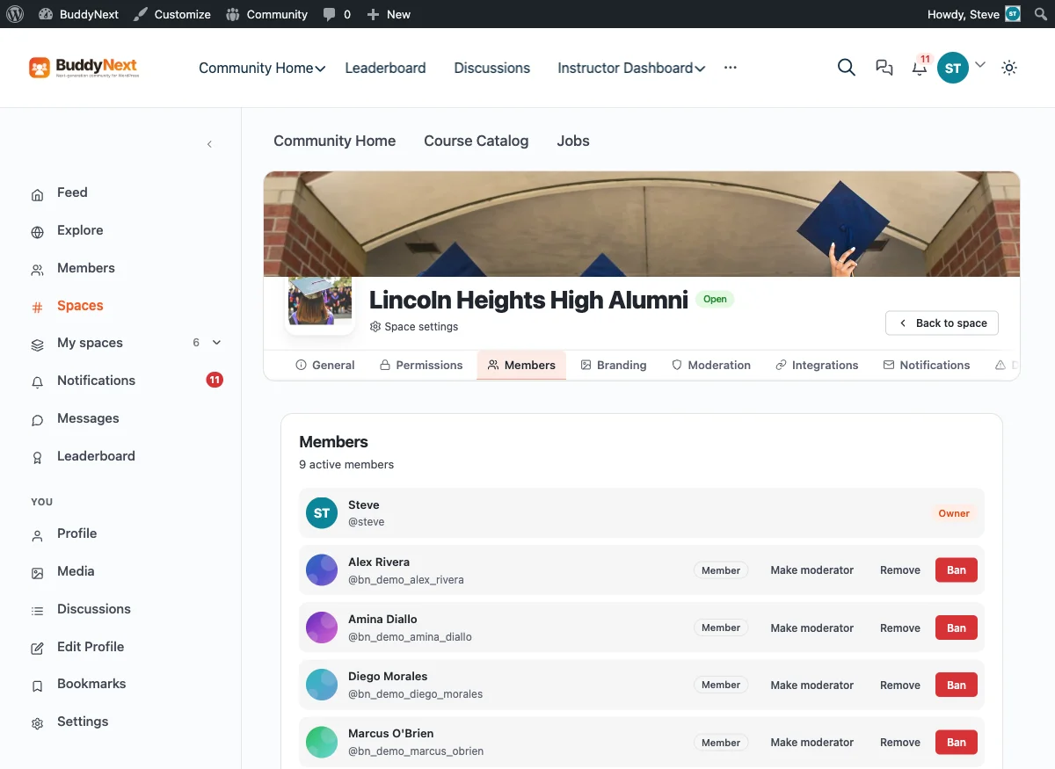
Task: Collapse the left sidebar chevron
Action: tap(209, 144)
